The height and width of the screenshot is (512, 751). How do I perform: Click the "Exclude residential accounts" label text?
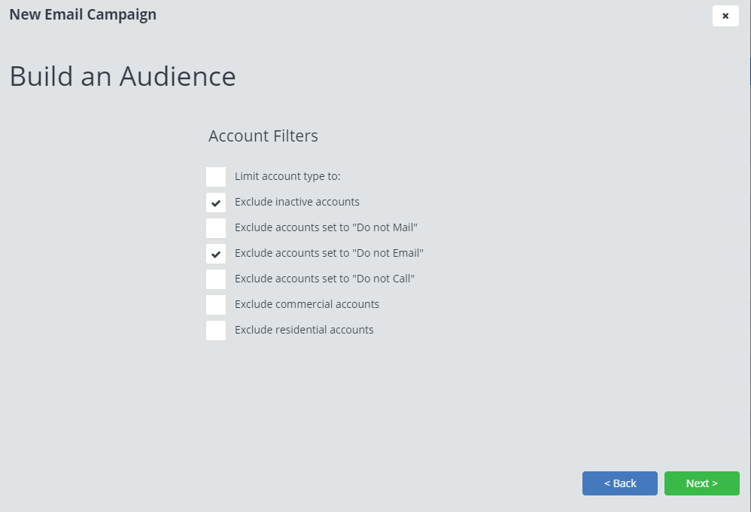[x=304, y=330]
